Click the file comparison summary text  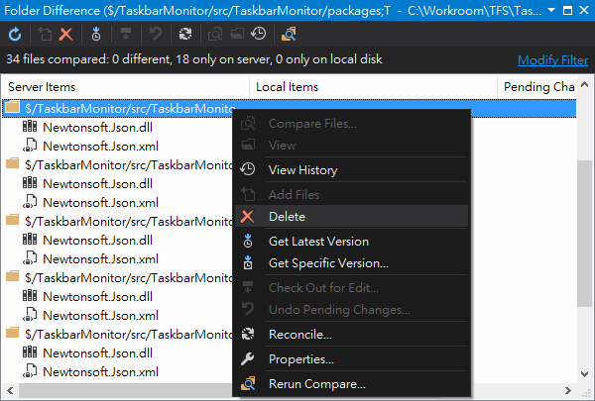pos(194,59)
